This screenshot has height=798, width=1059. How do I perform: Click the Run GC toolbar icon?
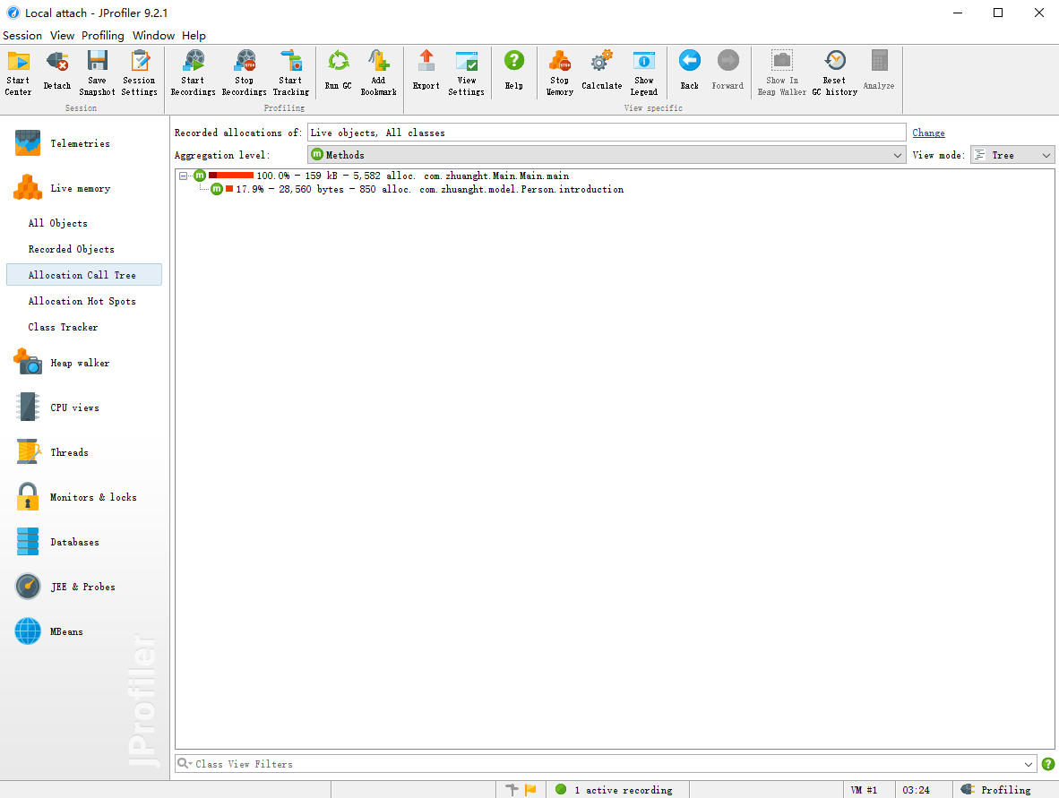click(x=338, y=62)
